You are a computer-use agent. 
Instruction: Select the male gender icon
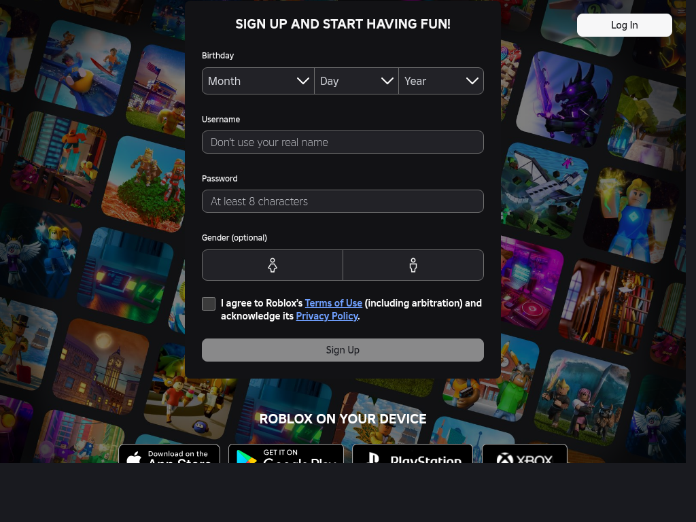[413, 265]
